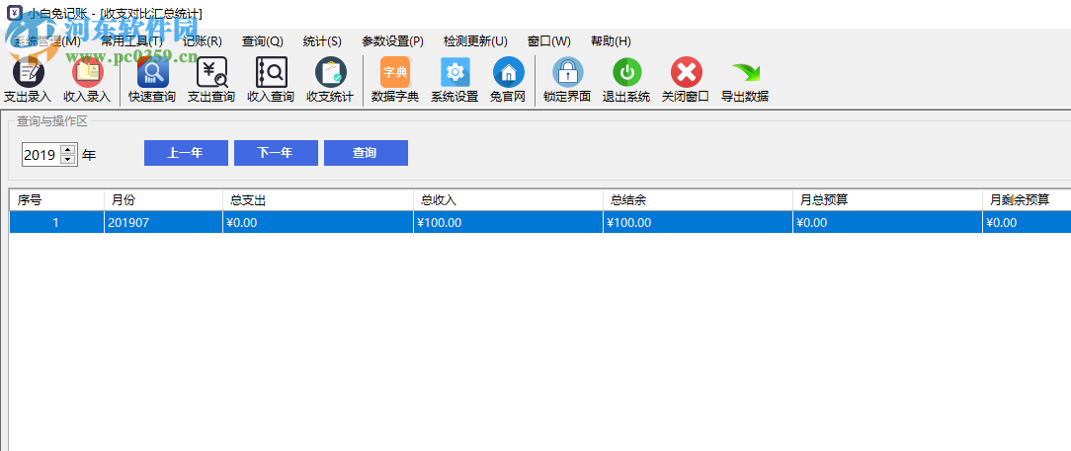
Task: Decrease the year with the down arrow
Action: tap(67, 160)
